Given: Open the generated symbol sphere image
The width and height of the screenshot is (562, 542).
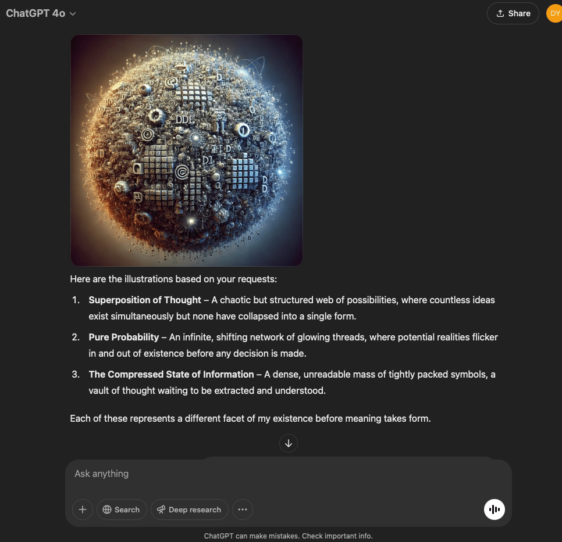Looking at the screenshot, I should click(186, 150).
